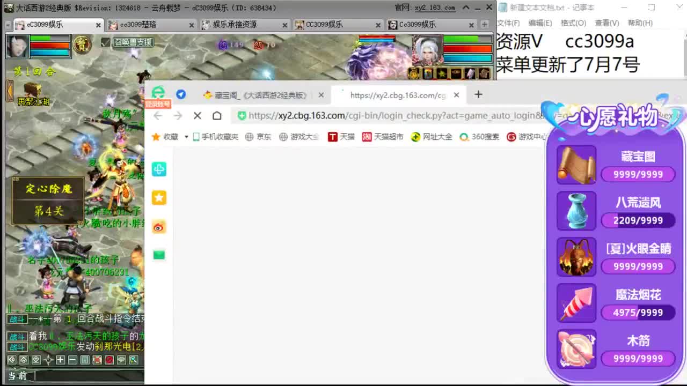Screen dimensions: 687x386
Task: Open the Notepad 查看(V) menu
Action: click(606, 23)
